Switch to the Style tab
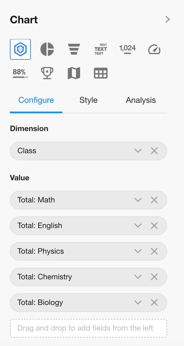184x346 pixels. (x=89, y=100)
